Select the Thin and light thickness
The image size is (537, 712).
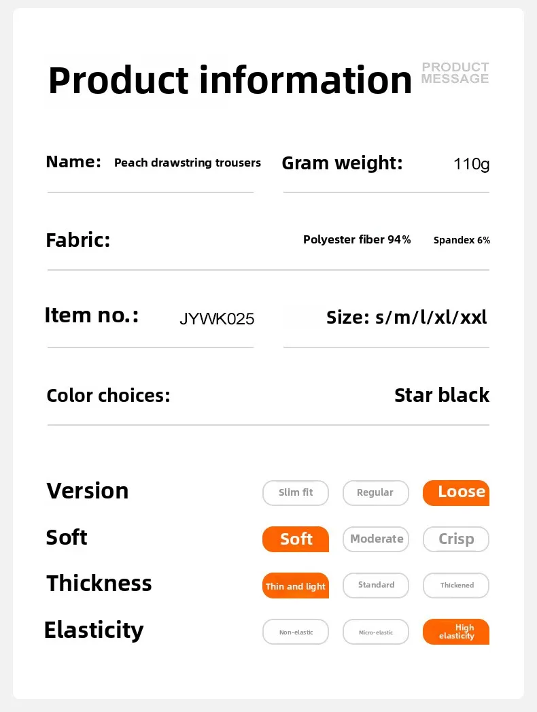[x=296, y=586]
